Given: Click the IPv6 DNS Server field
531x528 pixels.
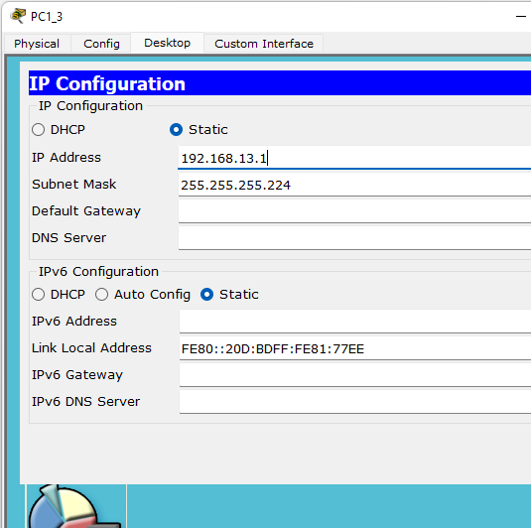Looking at the screenshot, I should tap(355, 402).
